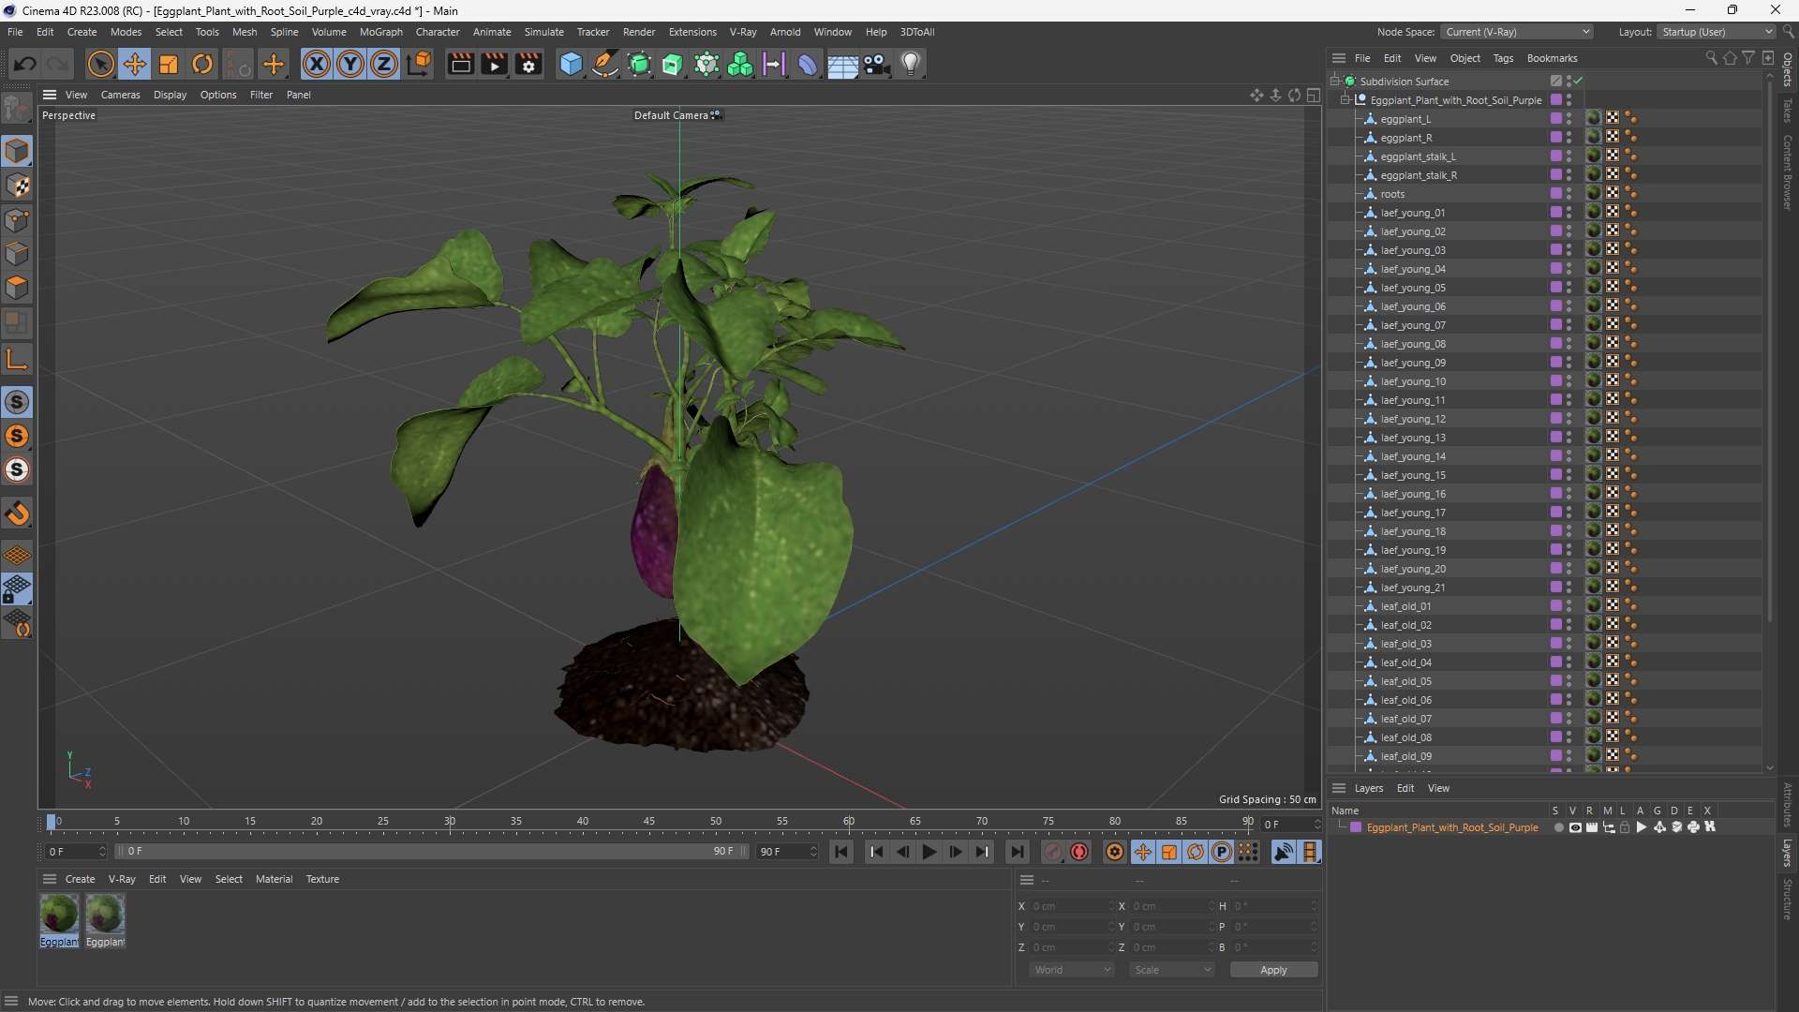Select the leaf_old_05 object

1405,681
